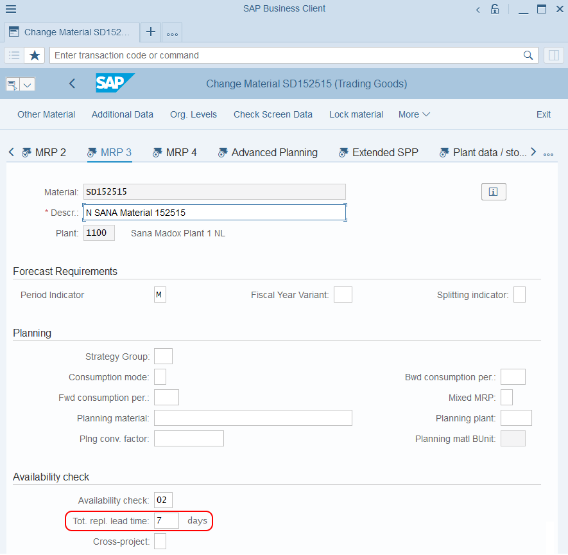Click the Availability check field 02
Viewport: 568px width, 555px height.
pyautogui.click(x=163, y=500)
